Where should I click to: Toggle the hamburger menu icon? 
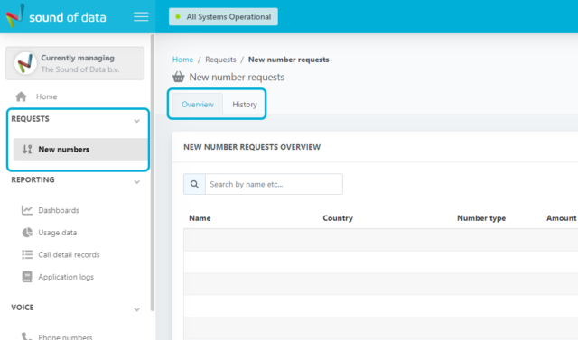(x=141, y=16)
